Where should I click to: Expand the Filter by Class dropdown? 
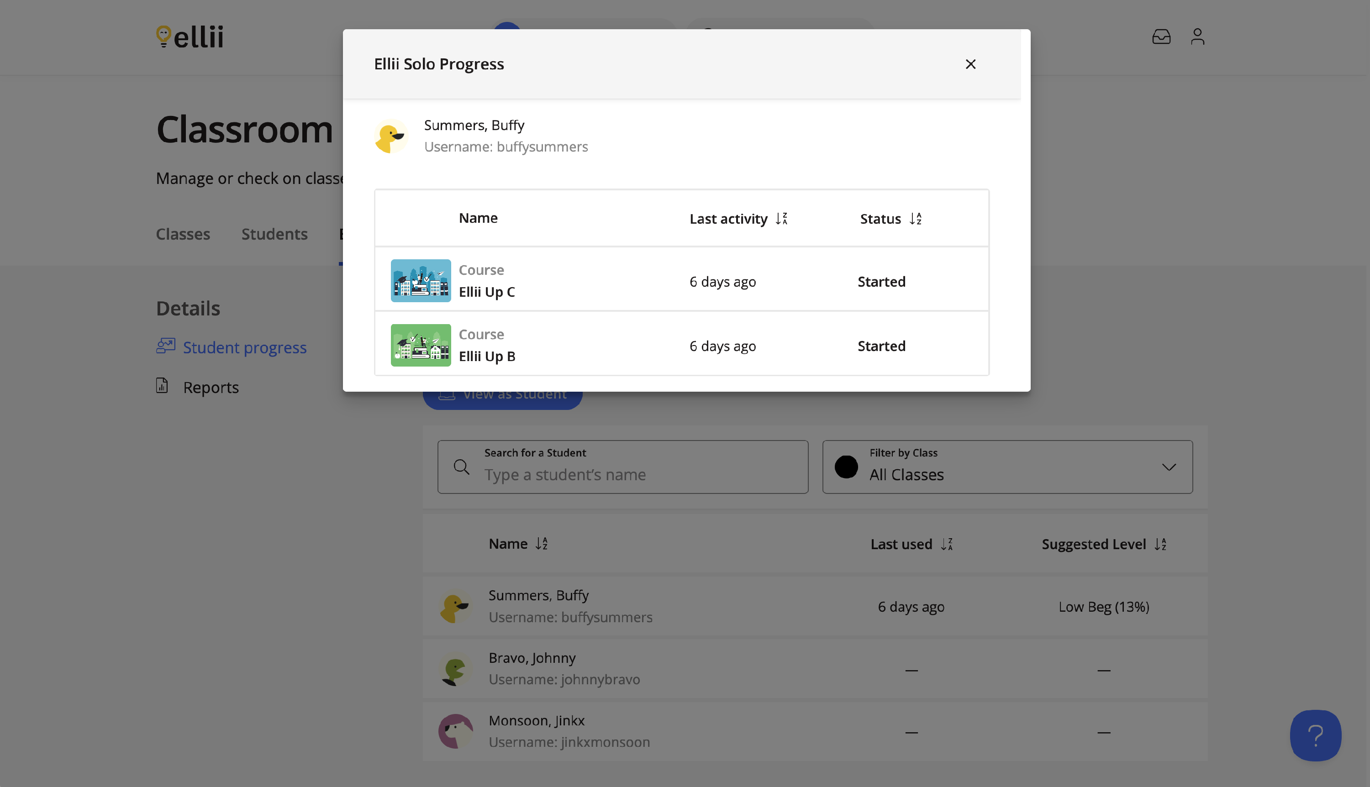(1168, 467)
